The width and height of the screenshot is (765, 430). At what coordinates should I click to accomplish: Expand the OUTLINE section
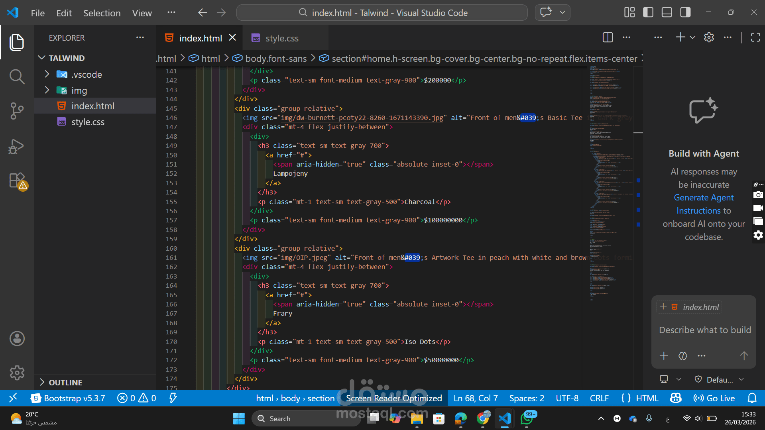coord(65,382)
